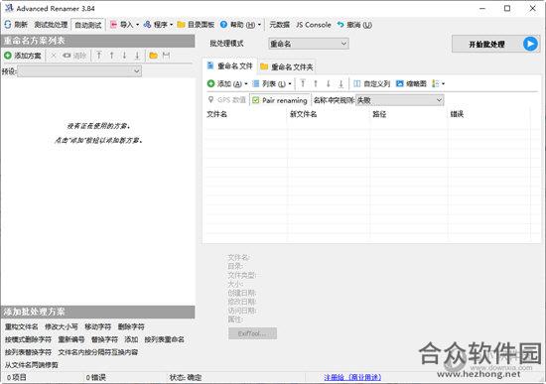
Task: Run 测试批处理 from the main toolbar
Action: 51,25
